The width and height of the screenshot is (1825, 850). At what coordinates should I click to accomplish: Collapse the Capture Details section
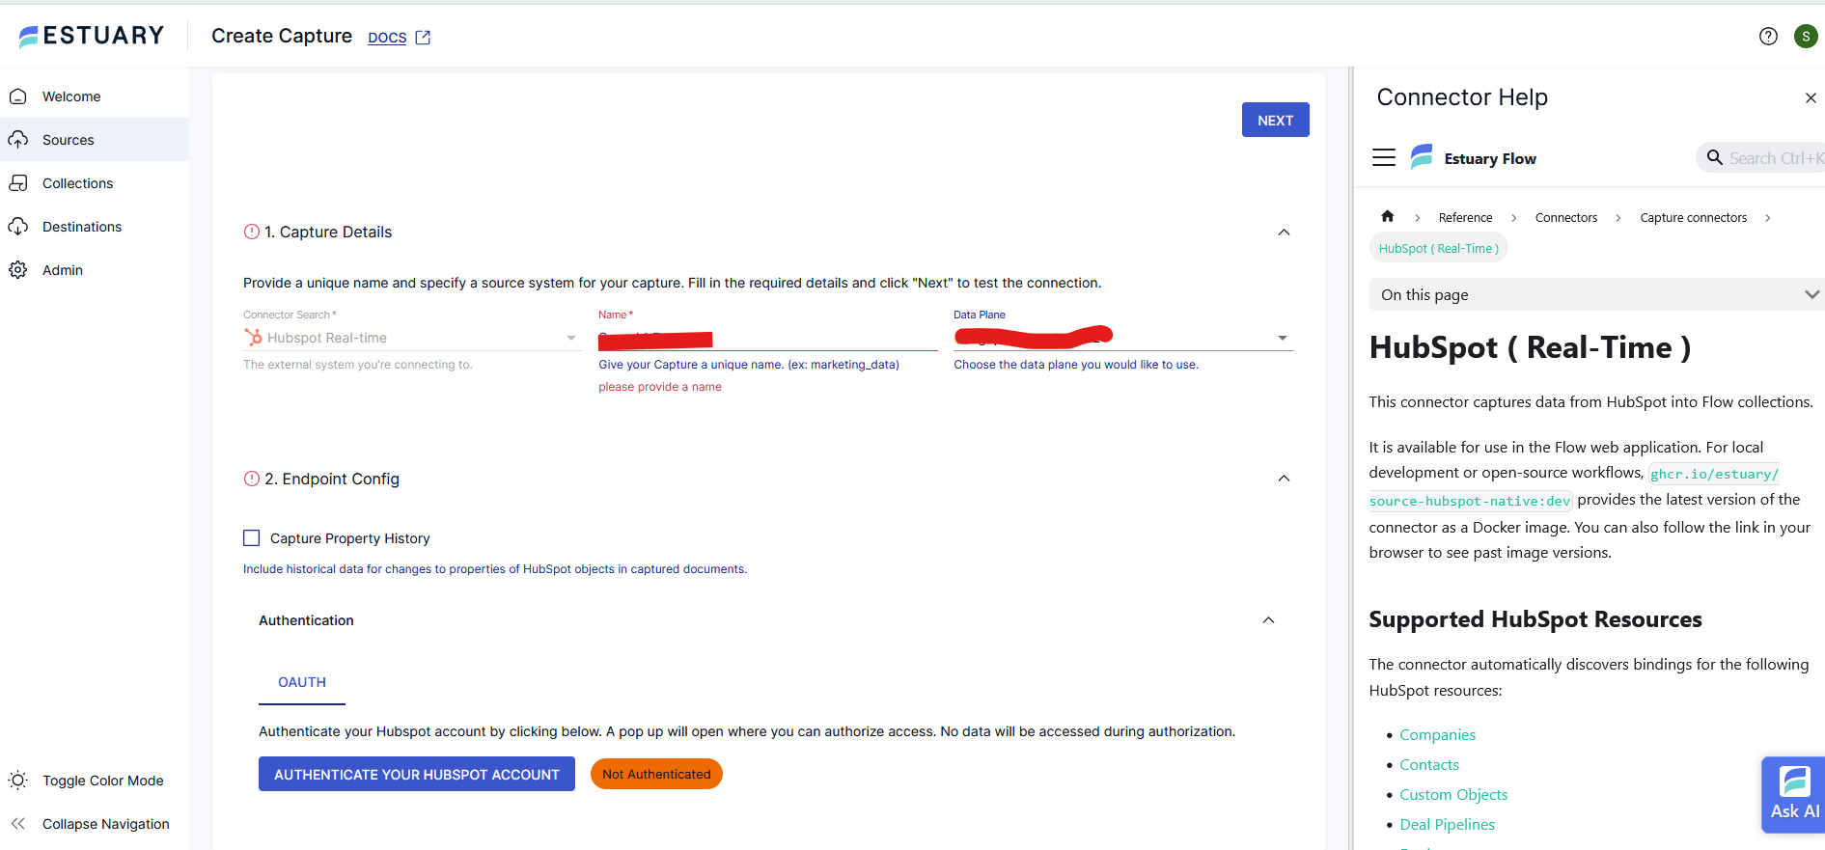click(x=1284, y=232)
